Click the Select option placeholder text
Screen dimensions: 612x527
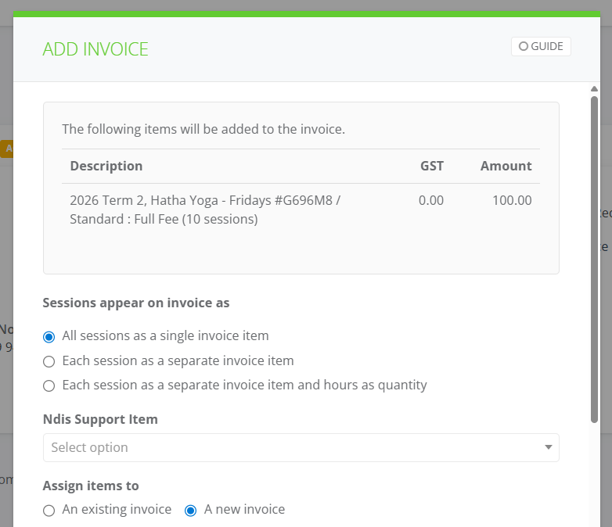pos(89,447)
